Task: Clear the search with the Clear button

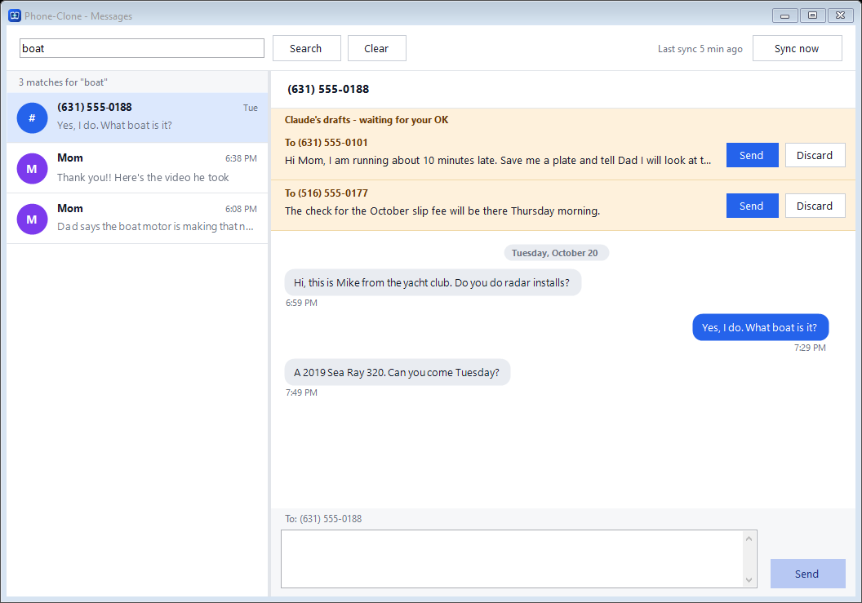Action: [376, 48]
